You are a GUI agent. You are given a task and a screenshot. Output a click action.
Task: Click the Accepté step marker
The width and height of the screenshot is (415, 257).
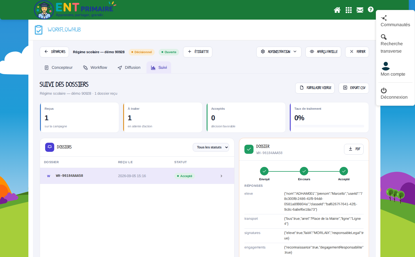(344, 171)
